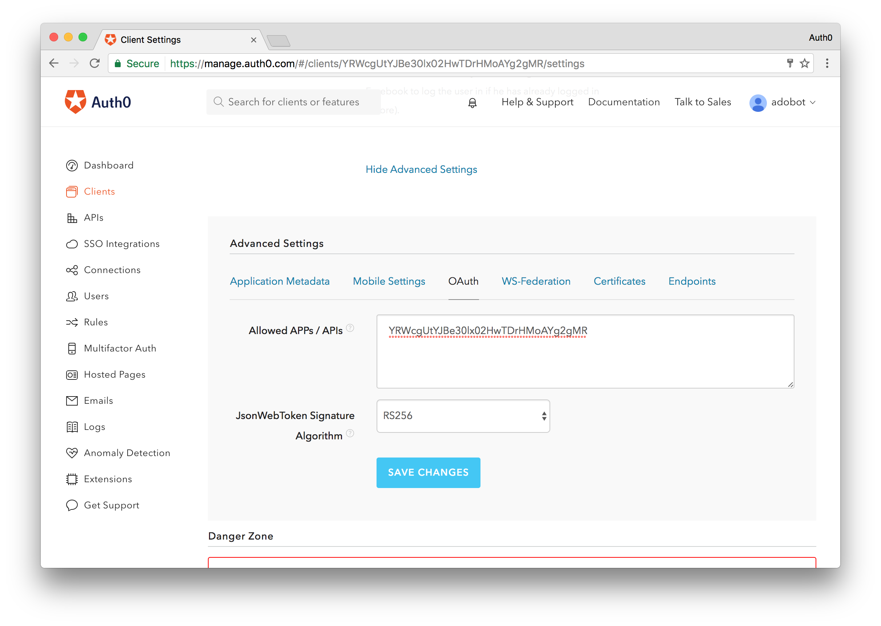The width and height of the screenshot is (881, 626).
Task: Switch to the Mobile Settings tab
Action: [389, 281]
